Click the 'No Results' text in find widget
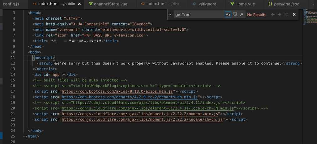This screenshot has width=317, height=144. [256, 15]
